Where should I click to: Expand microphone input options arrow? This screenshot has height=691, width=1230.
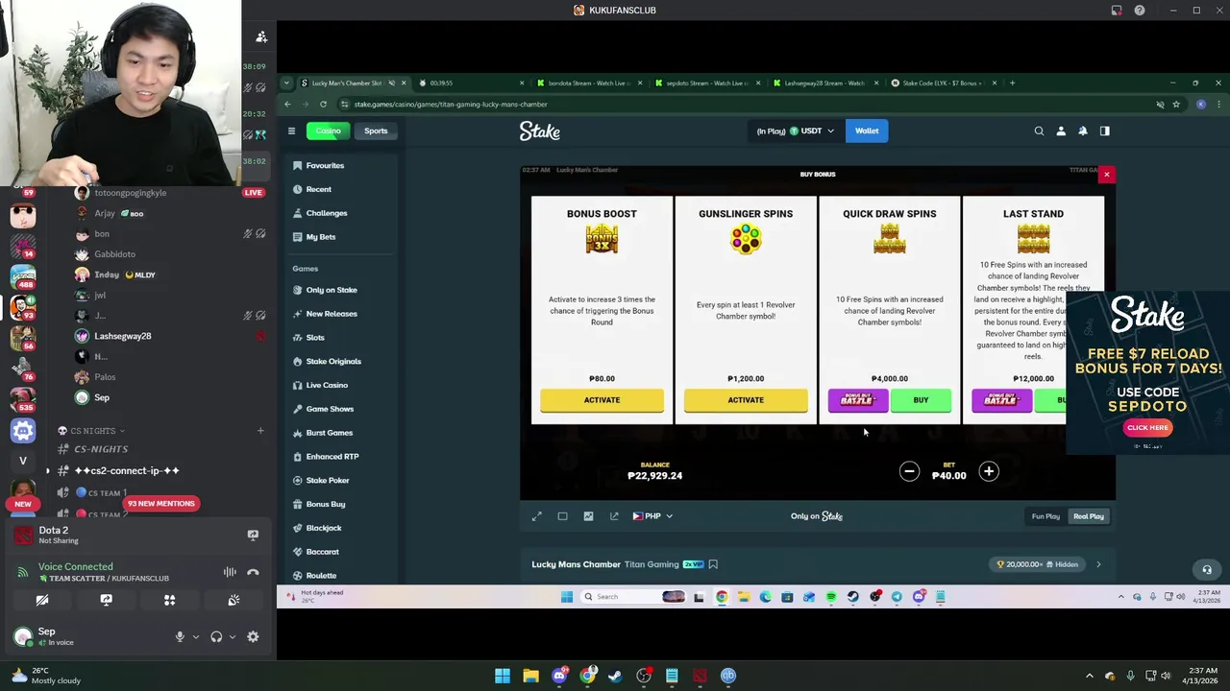coord(195,636)
